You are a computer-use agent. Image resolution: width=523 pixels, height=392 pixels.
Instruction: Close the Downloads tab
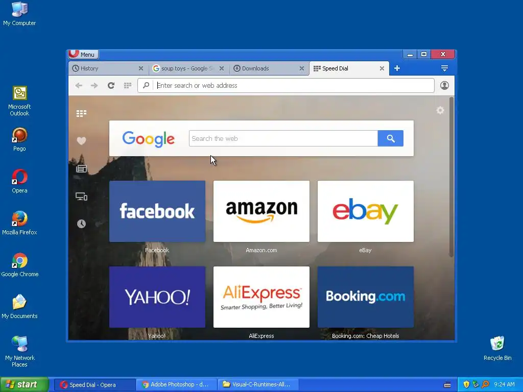[301, 68]
